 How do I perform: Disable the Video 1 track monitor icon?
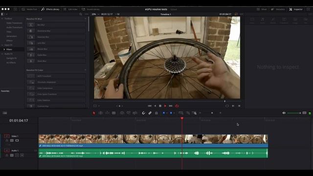pos(17,140)
